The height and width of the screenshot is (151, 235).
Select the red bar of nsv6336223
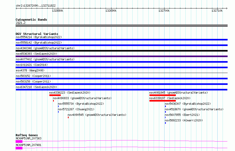tap(55, 95)
